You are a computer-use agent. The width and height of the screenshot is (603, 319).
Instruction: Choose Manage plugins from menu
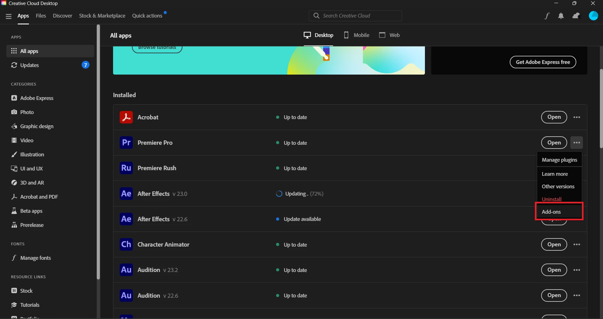(x=559, y=160)
